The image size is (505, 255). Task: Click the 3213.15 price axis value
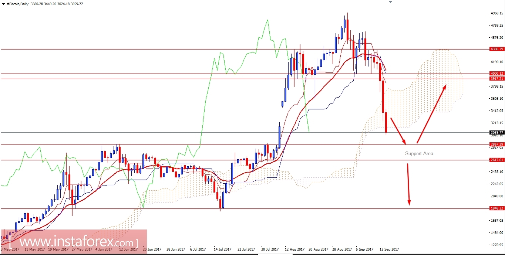497,123
